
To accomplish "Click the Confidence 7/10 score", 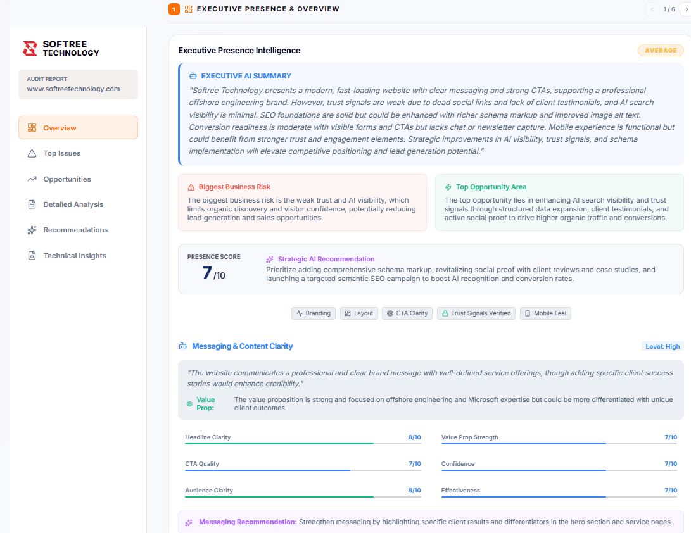I will click(671, 464).
